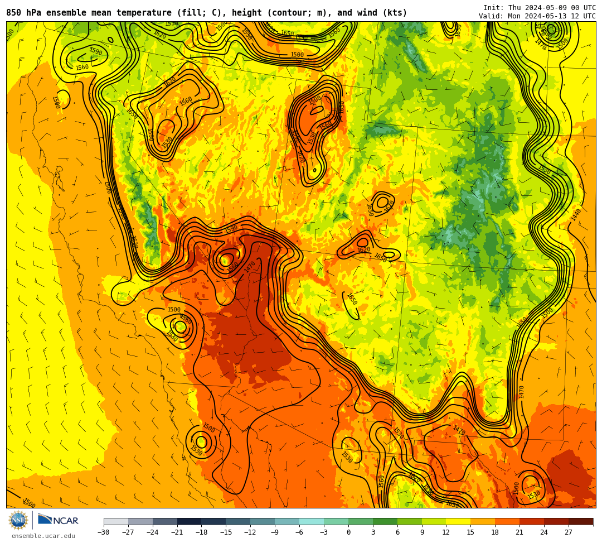
Task: Click the Init: Thu 2024-05-09 00 UTC text
Action: click(540, 8)
